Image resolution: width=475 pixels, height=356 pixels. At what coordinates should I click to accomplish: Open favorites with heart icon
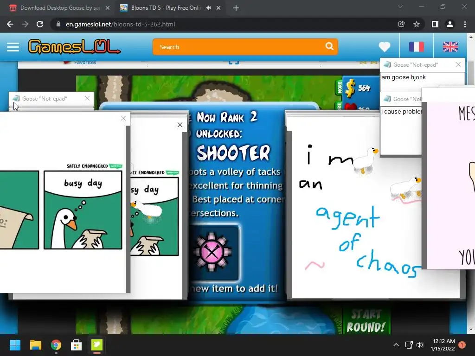pos(385,47)
